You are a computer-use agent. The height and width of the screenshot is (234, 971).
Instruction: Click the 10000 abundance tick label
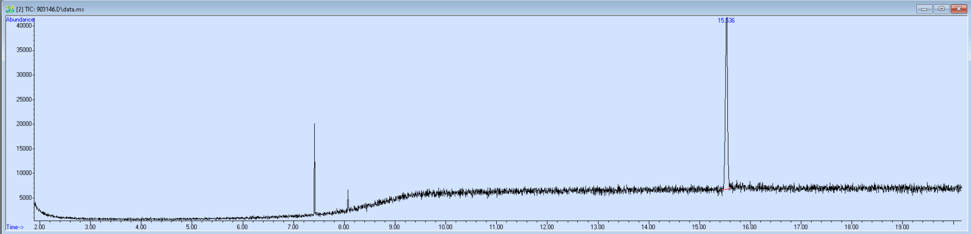(24, 173)
